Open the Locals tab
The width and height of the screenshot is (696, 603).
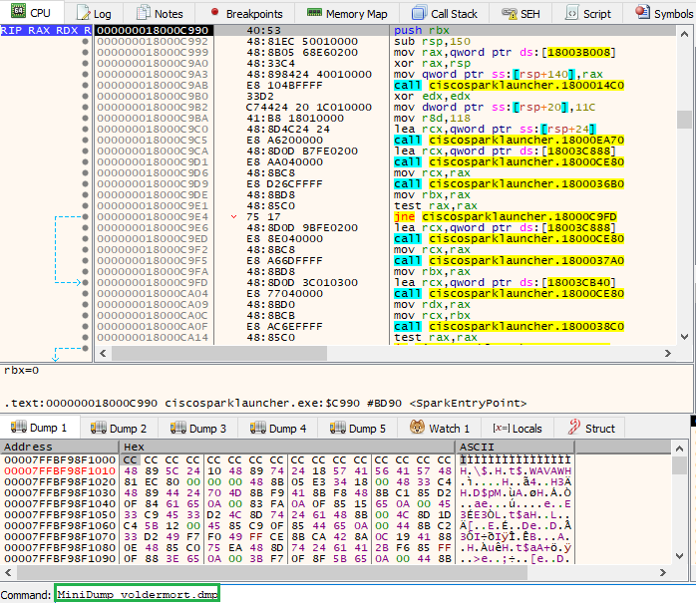click(518, 429)
